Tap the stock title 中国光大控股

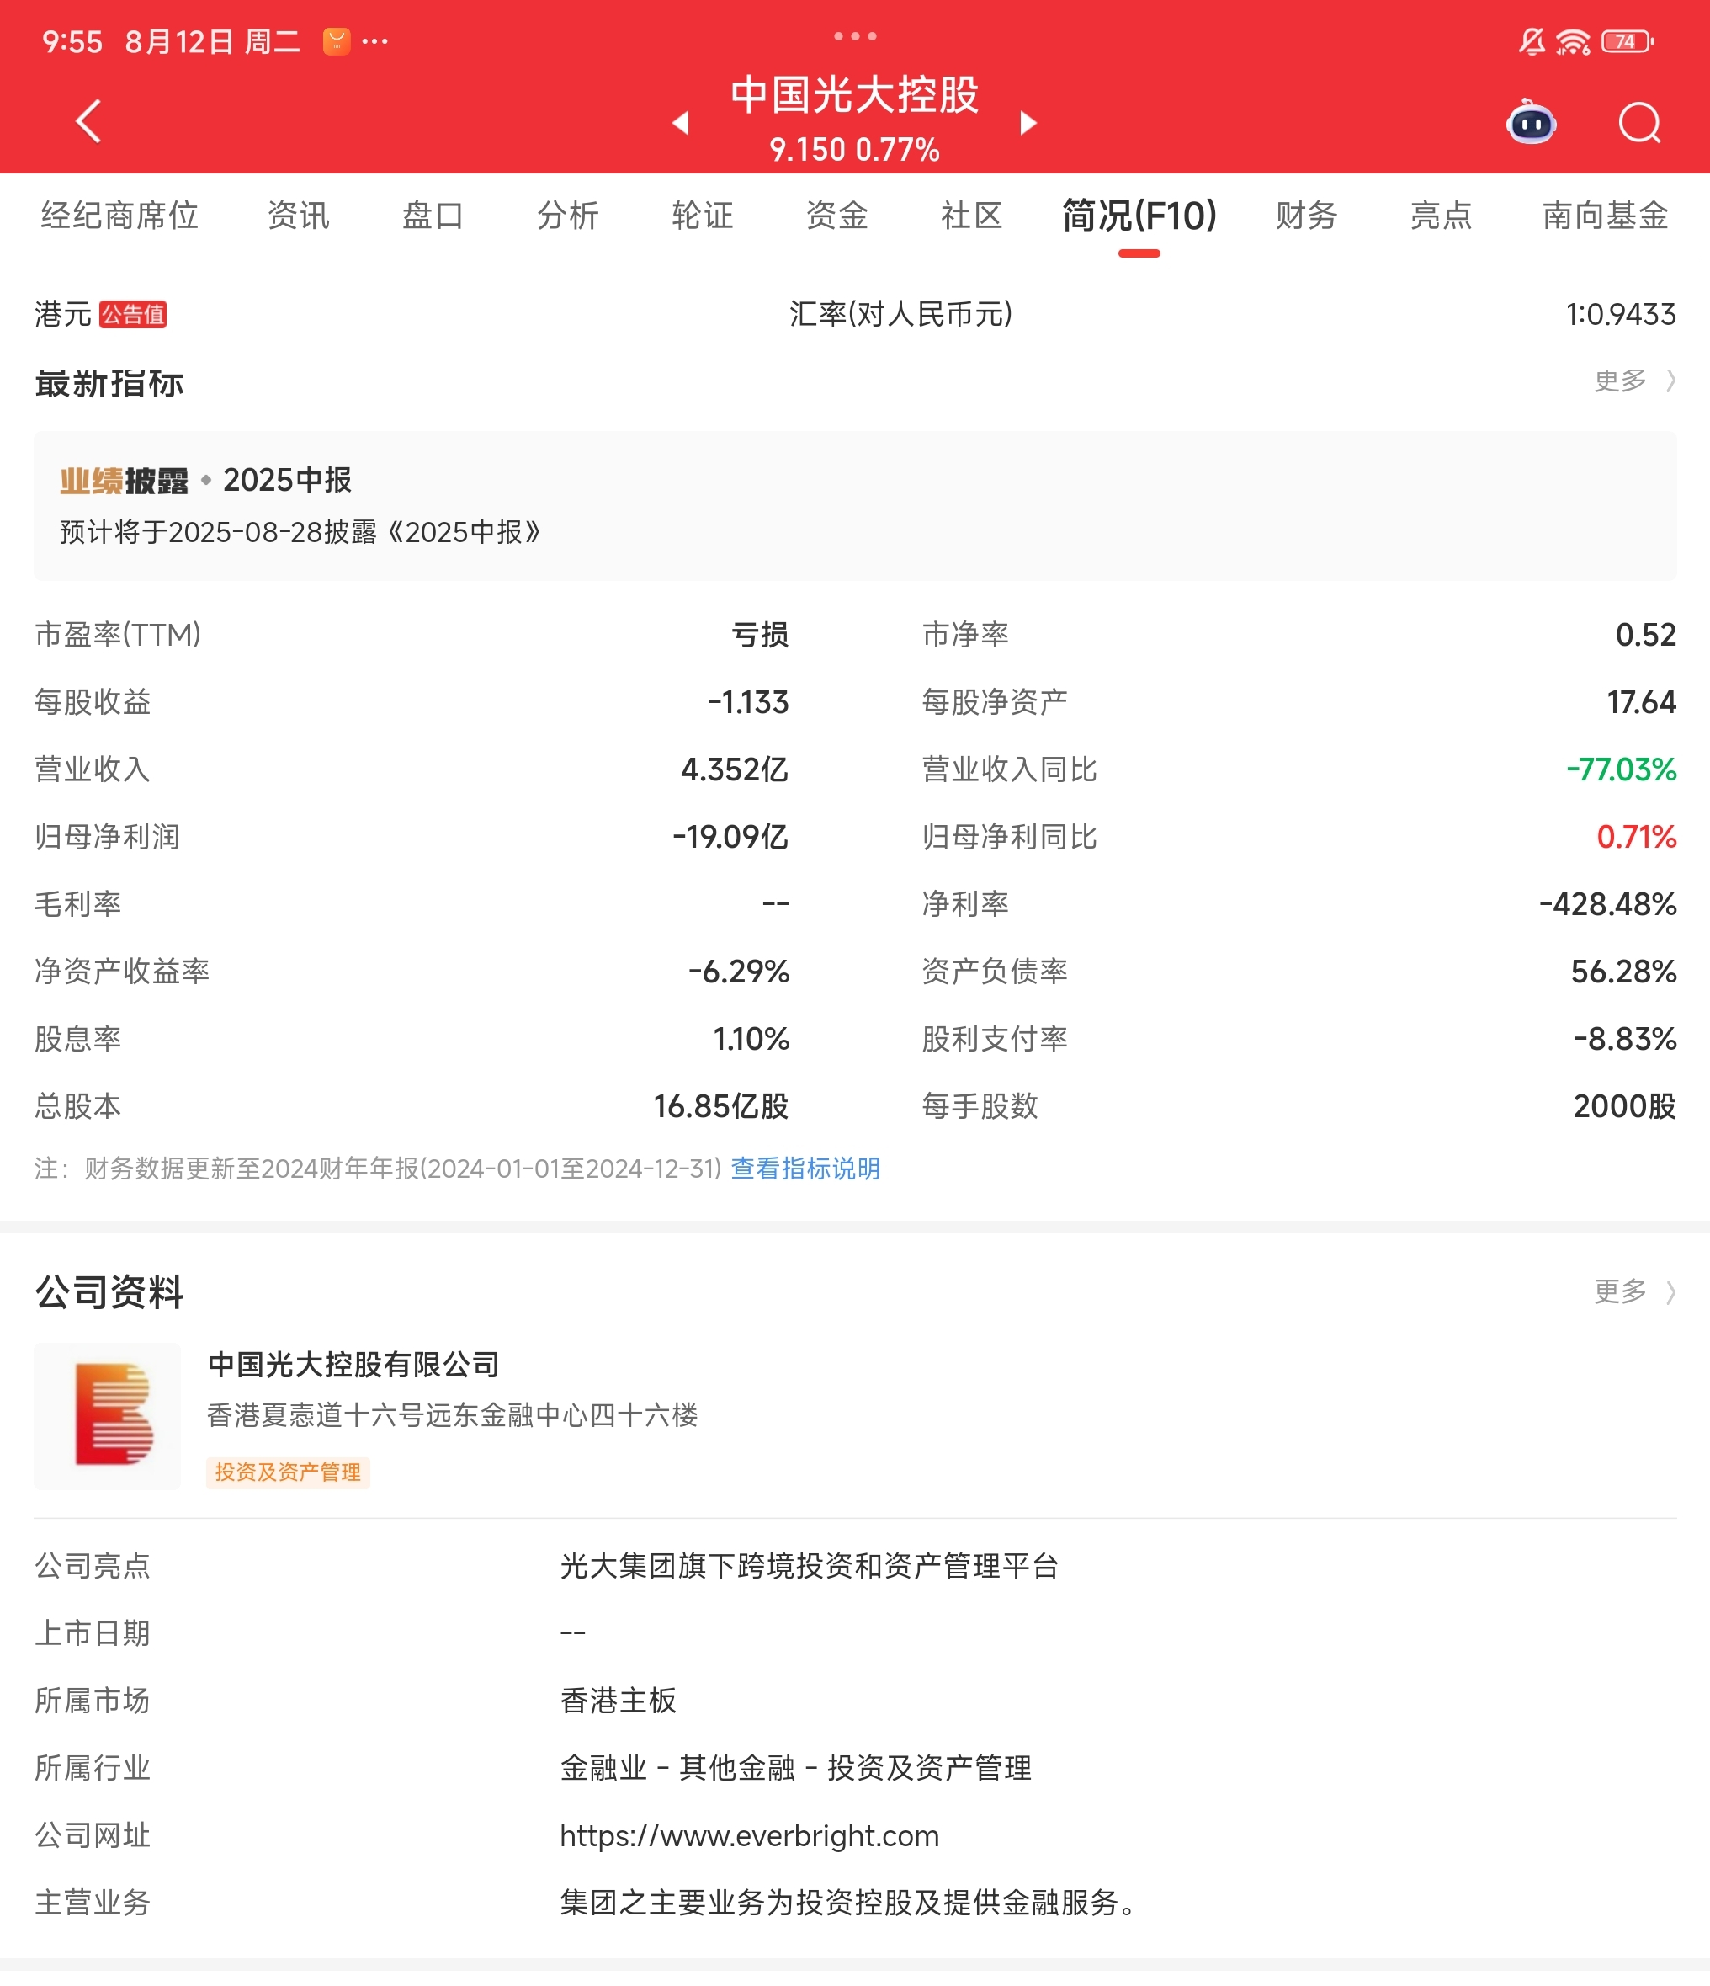(854, 95)
